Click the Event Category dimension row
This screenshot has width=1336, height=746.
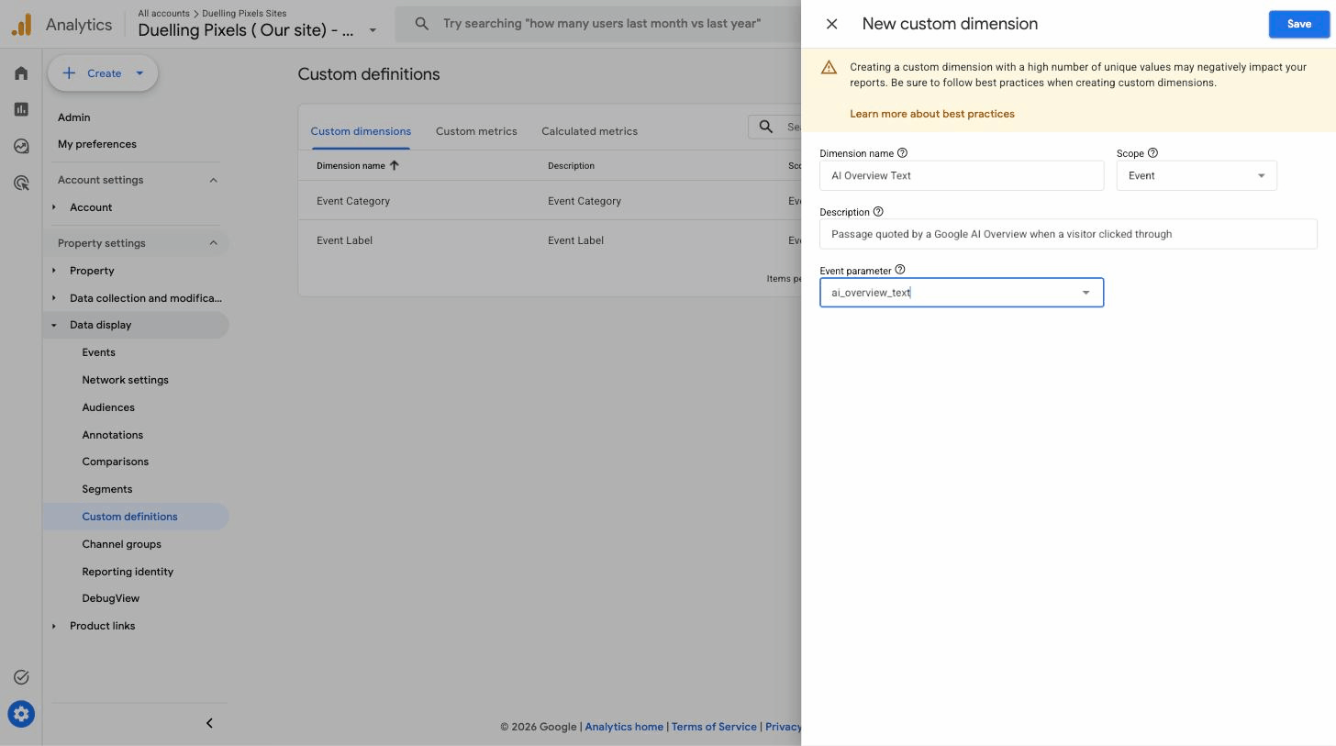click(549, 201)
